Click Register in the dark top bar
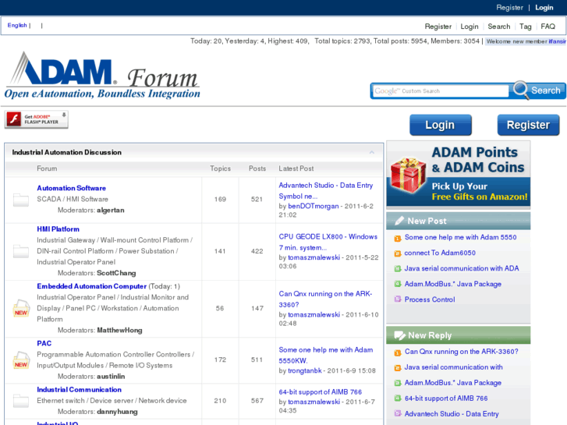This screenshot has width=567, height=425. pyautogui.click(x=509, y=8)
